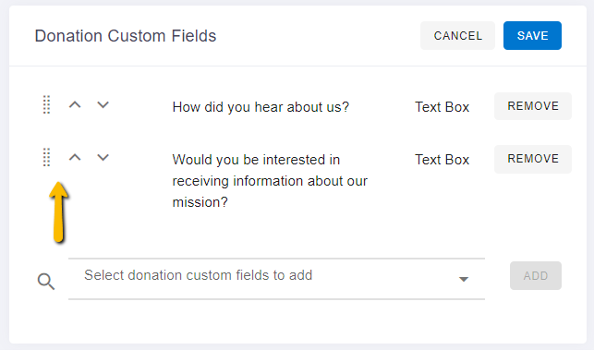
Task: Click the 'Donation Custom Fields' heading
Action: pos(126,36)
